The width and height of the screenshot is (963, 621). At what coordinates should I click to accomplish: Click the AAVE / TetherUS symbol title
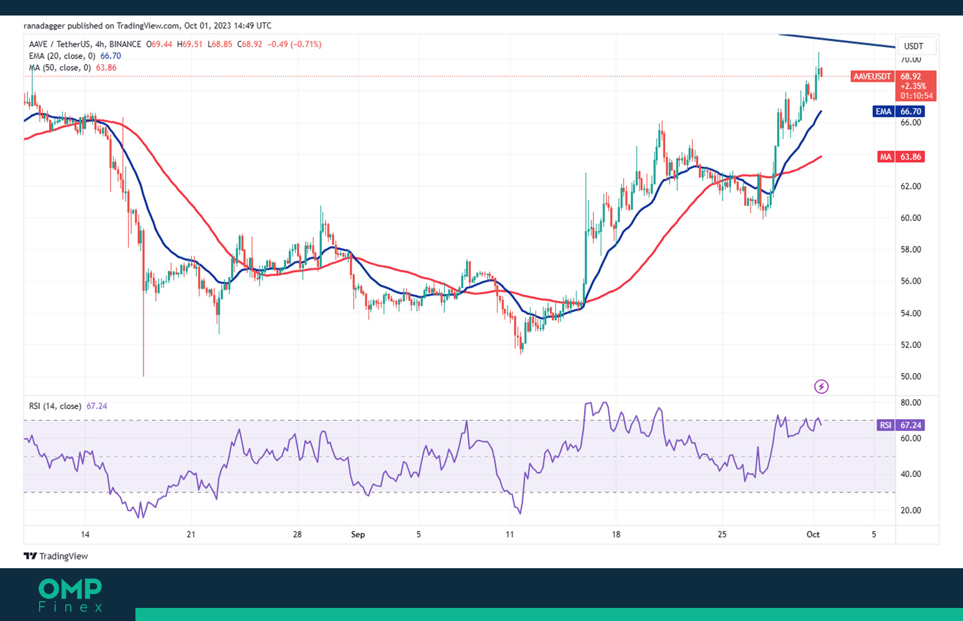(60, 44)
